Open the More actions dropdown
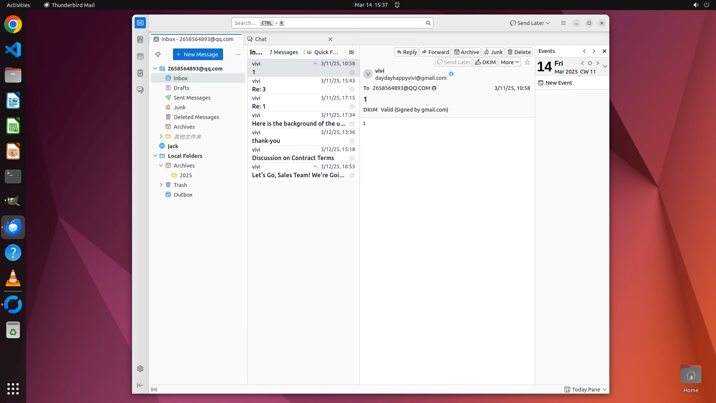The width and height of the screenshot is (716, 403). [x=509, y=62]
